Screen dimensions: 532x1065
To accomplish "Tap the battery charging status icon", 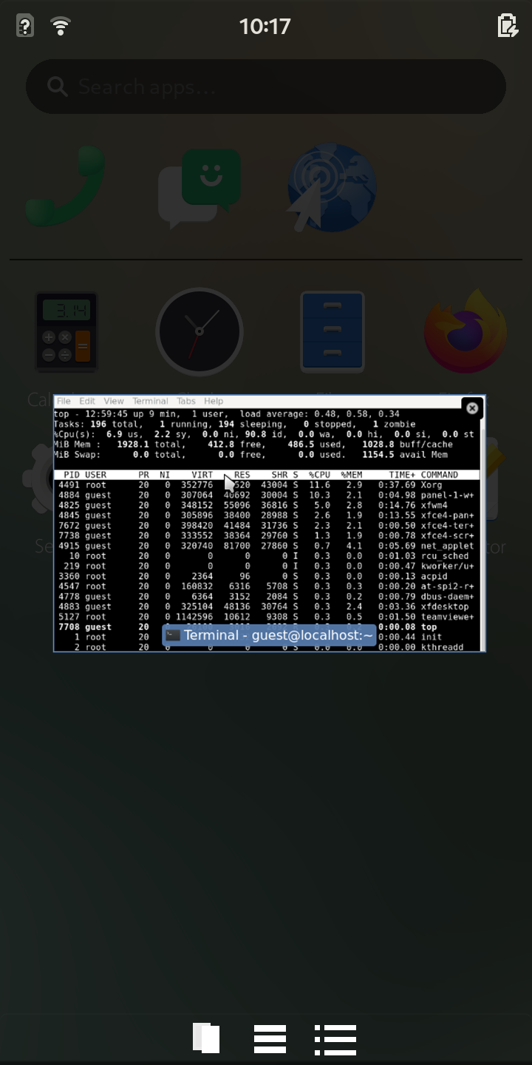I will [508, 26].
